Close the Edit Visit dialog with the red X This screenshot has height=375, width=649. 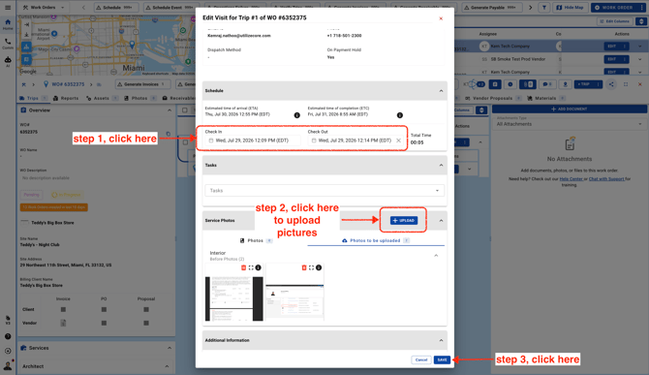(441, 18)
